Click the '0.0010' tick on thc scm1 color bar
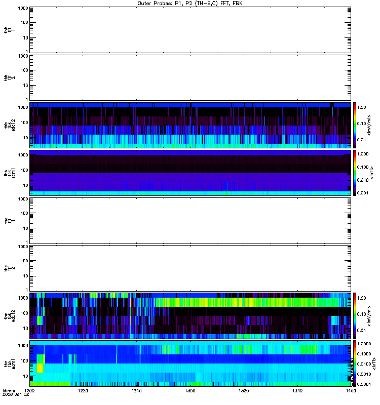 (x=364, y=374)
